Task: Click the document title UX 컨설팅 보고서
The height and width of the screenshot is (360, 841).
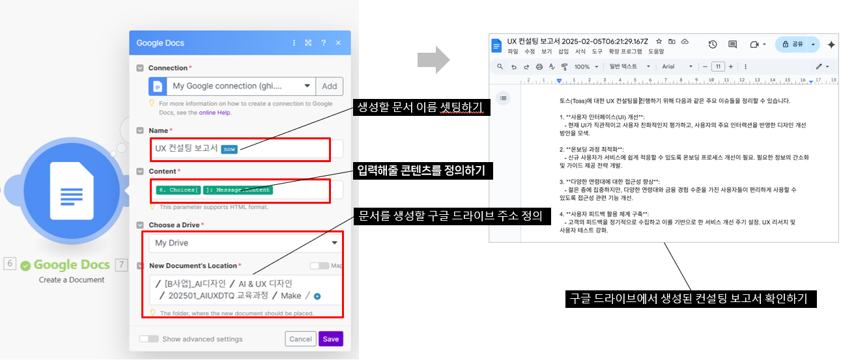Action: pyautogui.click(x=578, y=41)
